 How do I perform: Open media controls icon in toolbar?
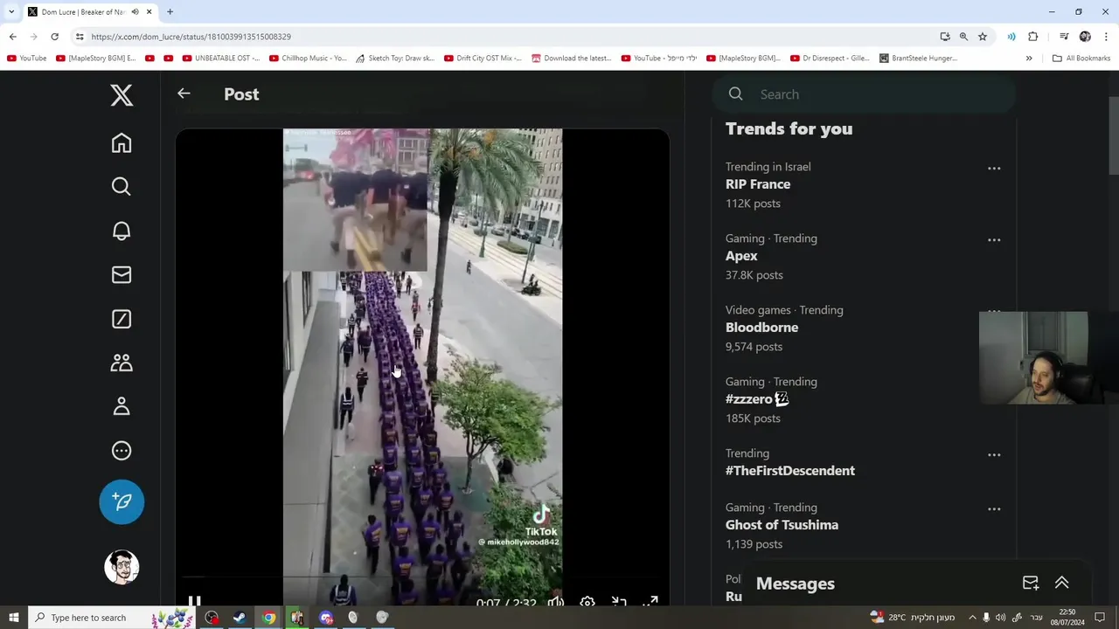pyautogui.click(x=1064, y=37)
